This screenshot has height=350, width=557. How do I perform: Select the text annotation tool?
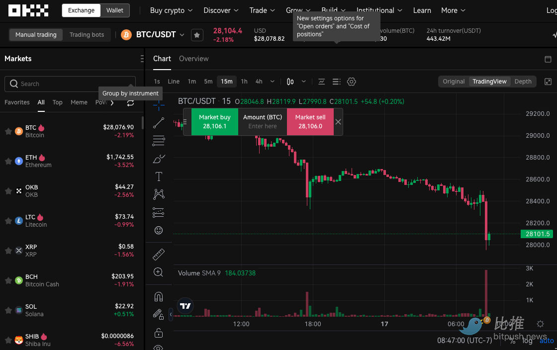(x=159, y=176)
